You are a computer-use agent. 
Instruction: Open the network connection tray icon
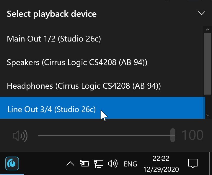pos(99,164)
